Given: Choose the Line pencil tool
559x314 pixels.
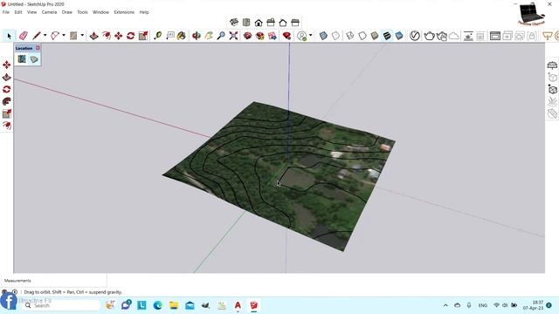Looking at the screenshot, I should pyautogui.click(x=37, y=36).
